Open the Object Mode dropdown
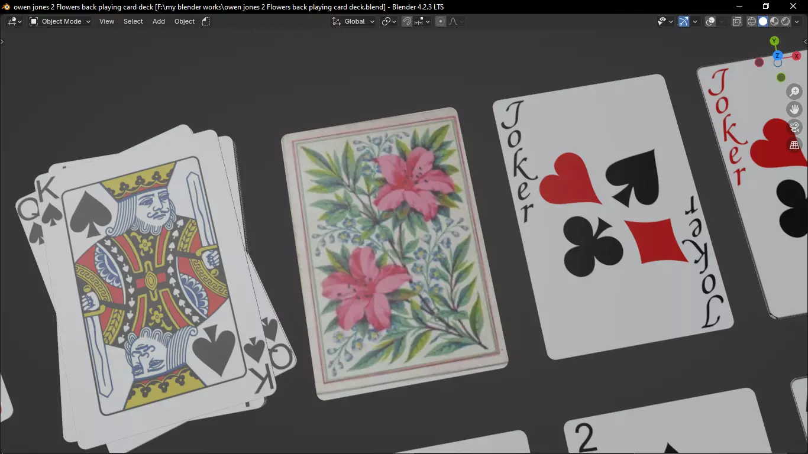Screen dimensions: 808x454 click(x=60, y=21)
